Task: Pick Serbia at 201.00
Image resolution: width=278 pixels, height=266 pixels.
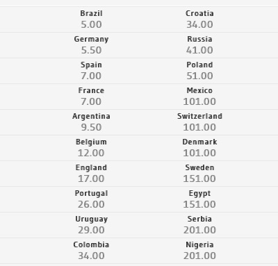Action: [199, 225]
